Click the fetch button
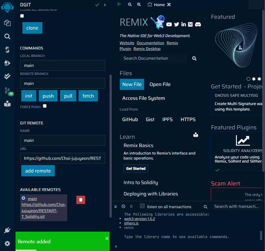Image resolution: width=265 pixels, height=251 pixels. (88, 96)
